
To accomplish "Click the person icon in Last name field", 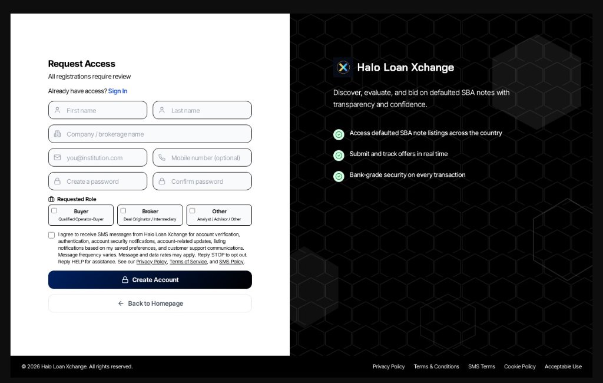I will (162, 110).
